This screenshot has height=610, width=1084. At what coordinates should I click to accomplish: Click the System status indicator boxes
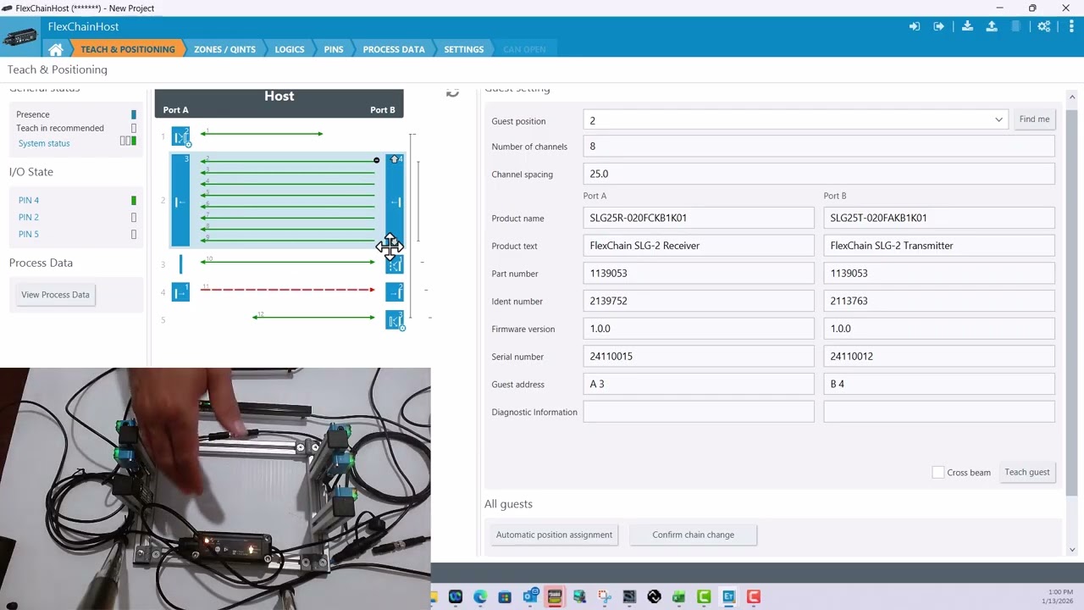128,141
